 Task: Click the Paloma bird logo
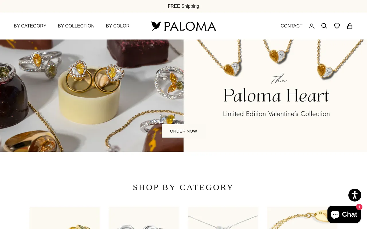[183, 26]
